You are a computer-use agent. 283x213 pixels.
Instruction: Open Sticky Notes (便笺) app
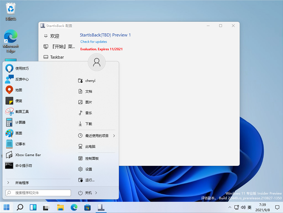click(x=18, y=101)
